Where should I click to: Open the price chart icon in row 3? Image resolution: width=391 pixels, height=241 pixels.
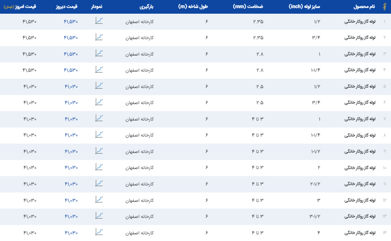point(99,54)
